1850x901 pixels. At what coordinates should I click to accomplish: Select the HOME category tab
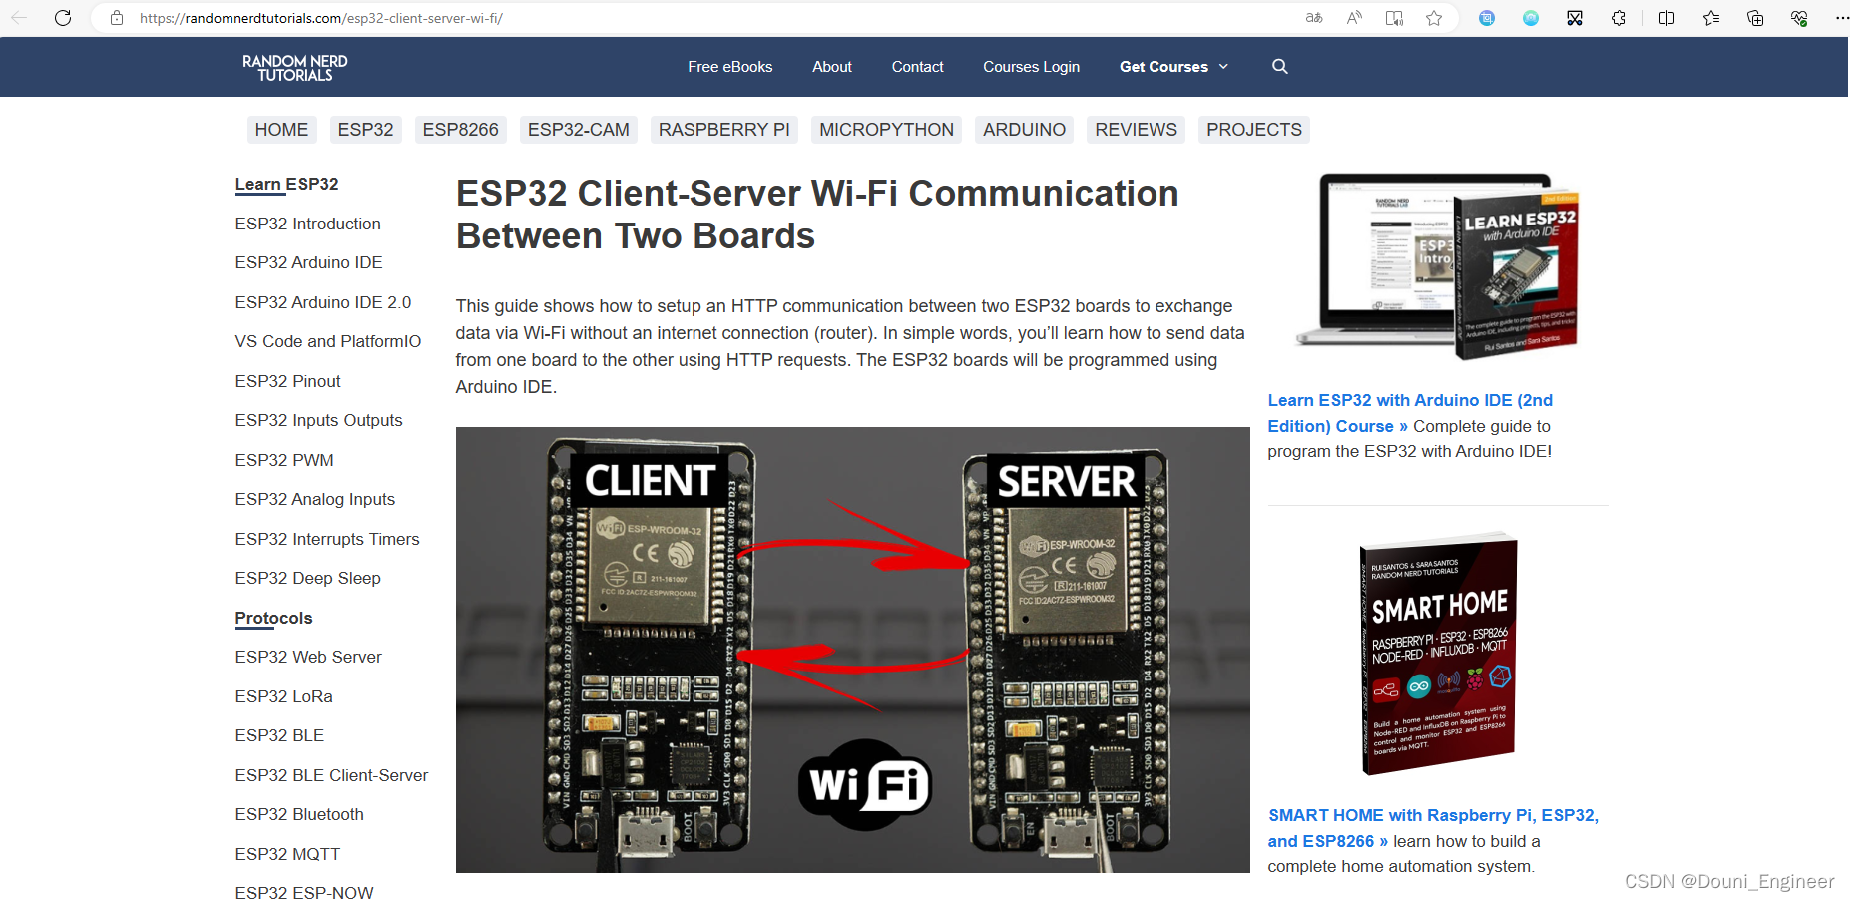tap(281, 130)
